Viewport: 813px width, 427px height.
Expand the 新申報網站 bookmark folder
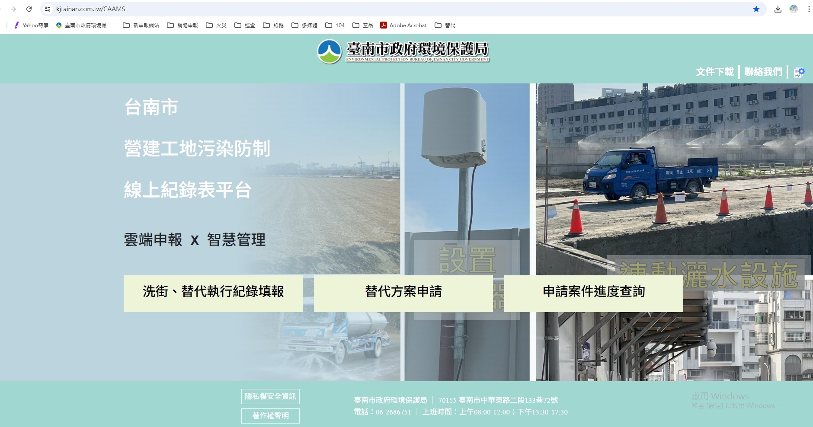141,25
